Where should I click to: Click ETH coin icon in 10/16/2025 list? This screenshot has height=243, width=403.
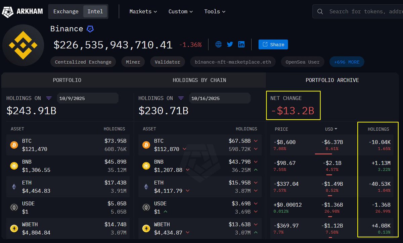point(146,187)
